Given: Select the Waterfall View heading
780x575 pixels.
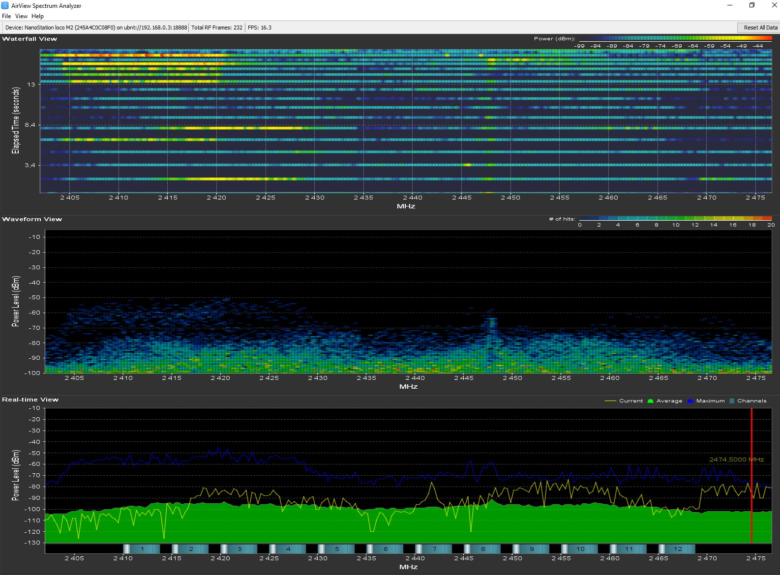Looking at the screenshot, I should pyautogui.click(x=30, y=39).
